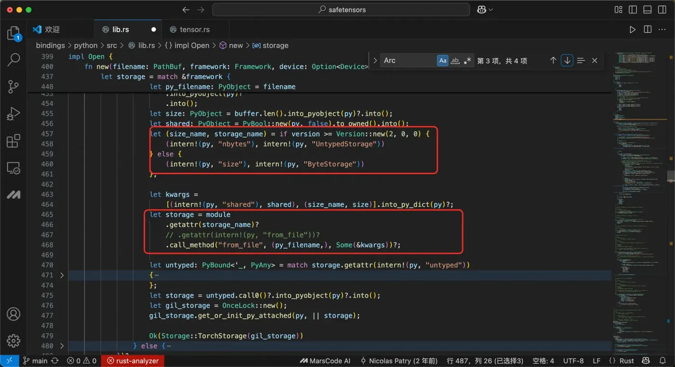Toggle Use Regular Expression in find widget

click(x=467, y=61)
